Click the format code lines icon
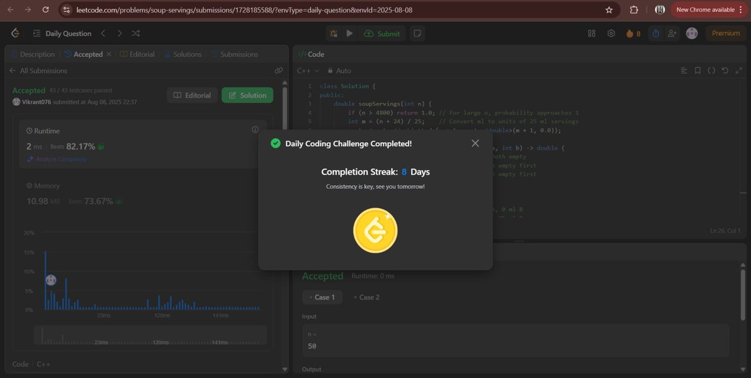This screenshot has height=378, width=751. [x=684, y=71]
